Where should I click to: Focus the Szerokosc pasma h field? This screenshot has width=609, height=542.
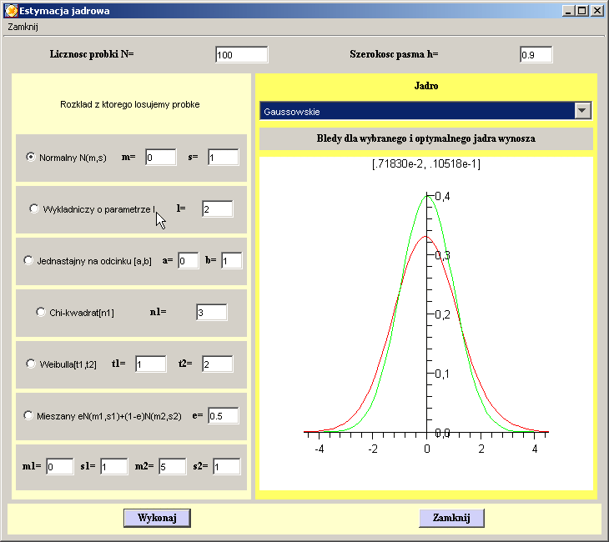coord(536,55)
